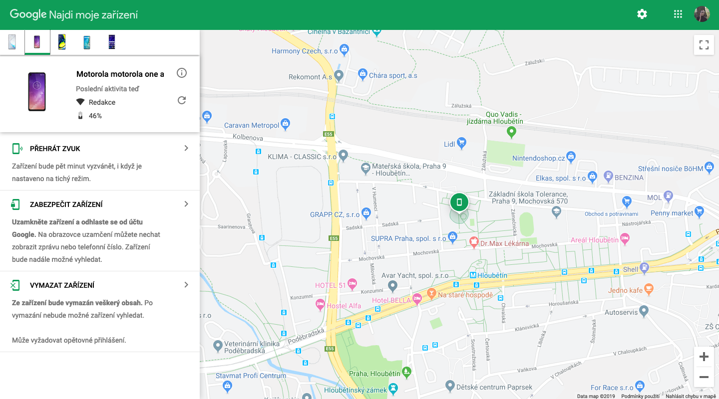Show device info for Motorola one
Screen dimensions: 719x399
click(182, 73)
